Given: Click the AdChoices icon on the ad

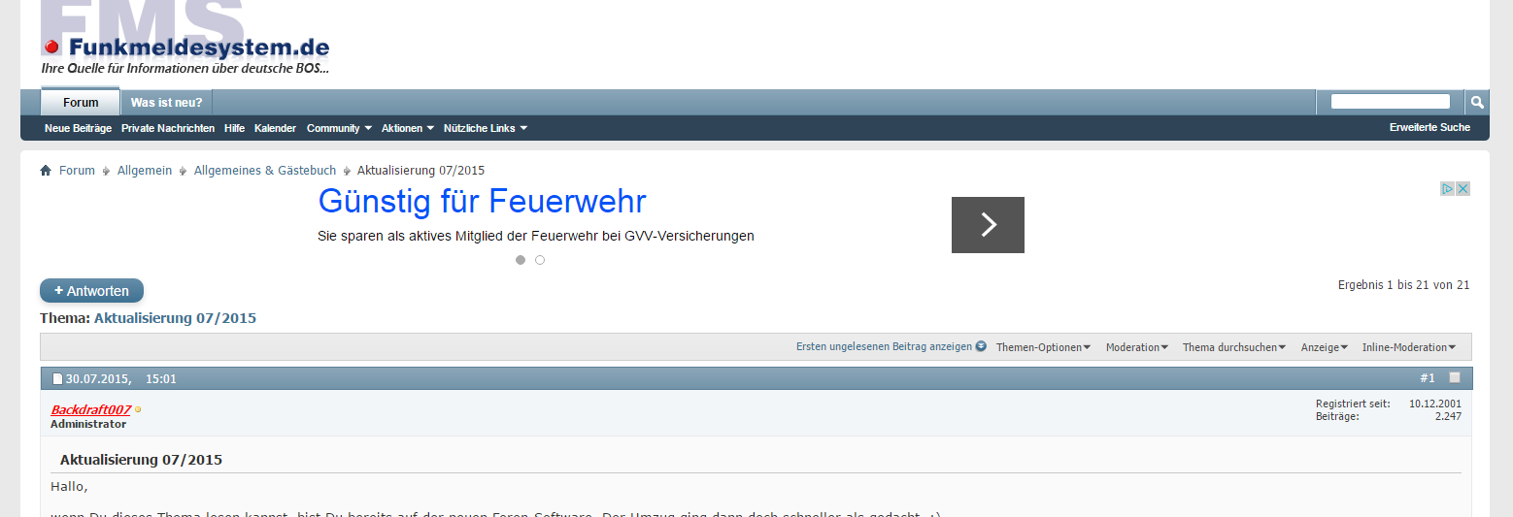Looking at the screenshot, I should click(x=1447, y=188).
